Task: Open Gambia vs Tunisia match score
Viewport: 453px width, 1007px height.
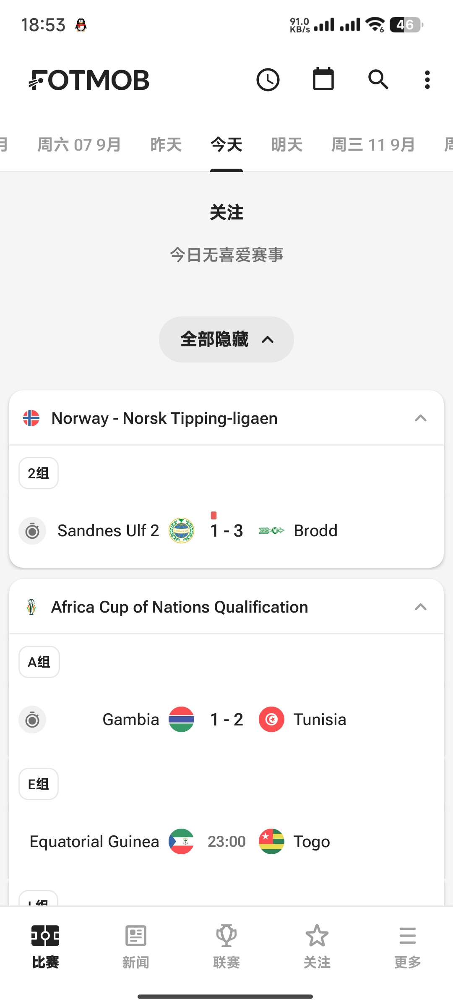Action: tap(226, 720)
